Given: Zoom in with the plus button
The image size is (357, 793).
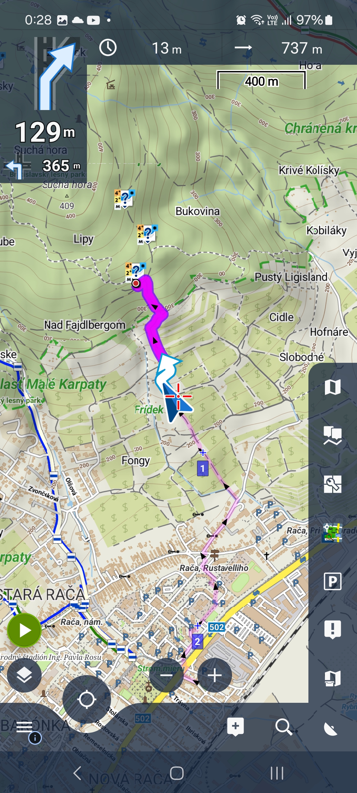Looking at the screenshot, I should click(x=215, y=675).
